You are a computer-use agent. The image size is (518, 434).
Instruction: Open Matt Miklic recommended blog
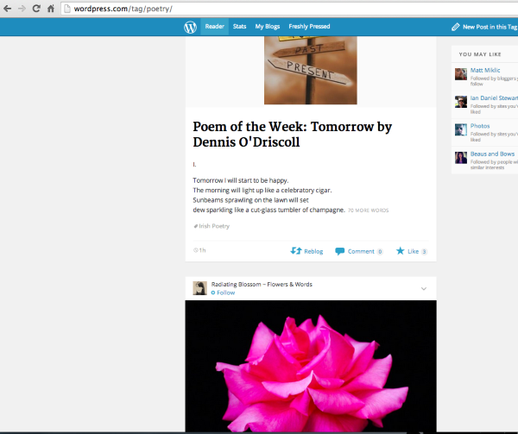coord(485,70)
